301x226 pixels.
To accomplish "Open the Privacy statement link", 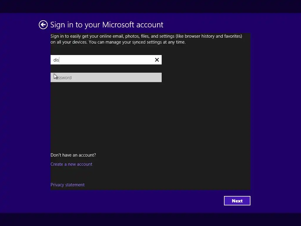I will point(67,185).
